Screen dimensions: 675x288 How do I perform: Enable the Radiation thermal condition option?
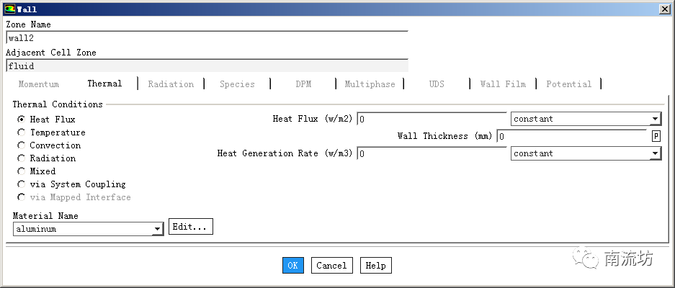pos(22,158)
